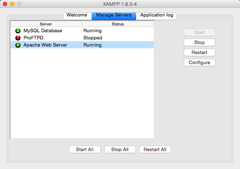Select the Apache Web Server row
Screen dimensions: 240x169
(x=82, y=45)
